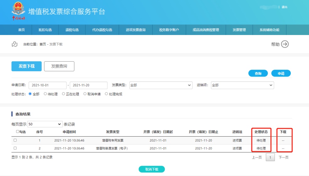Select the 处理完成 status radio button
Screen dimensions: 309x176
(106, 94)
